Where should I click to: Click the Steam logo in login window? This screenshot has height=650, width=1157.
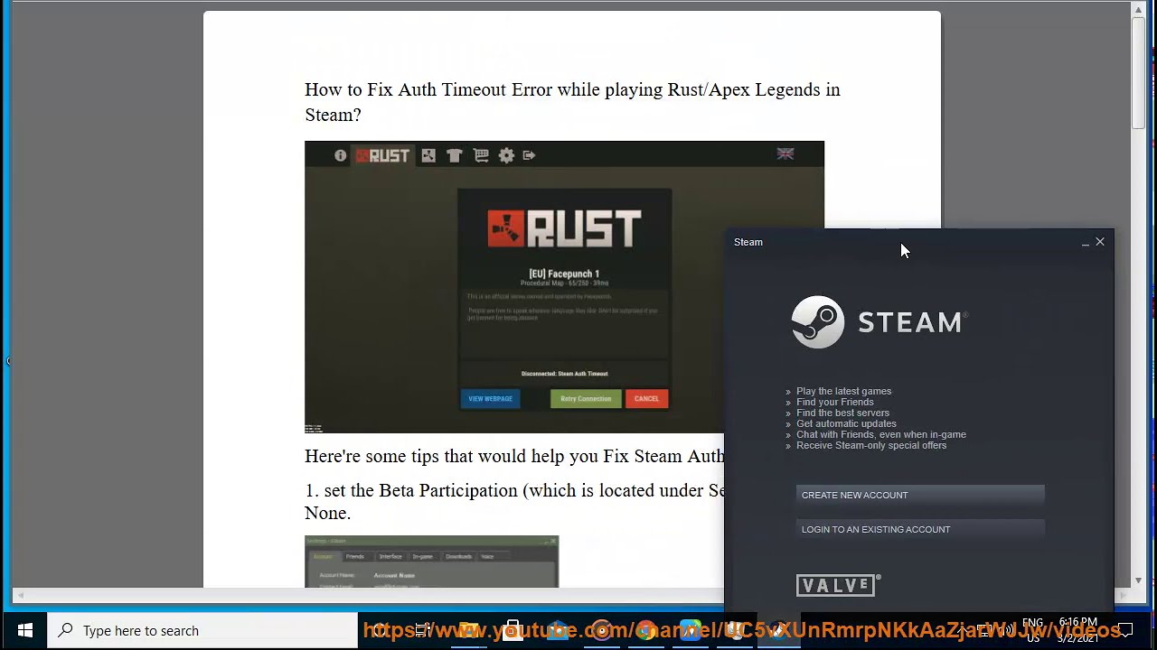point(880,322)
